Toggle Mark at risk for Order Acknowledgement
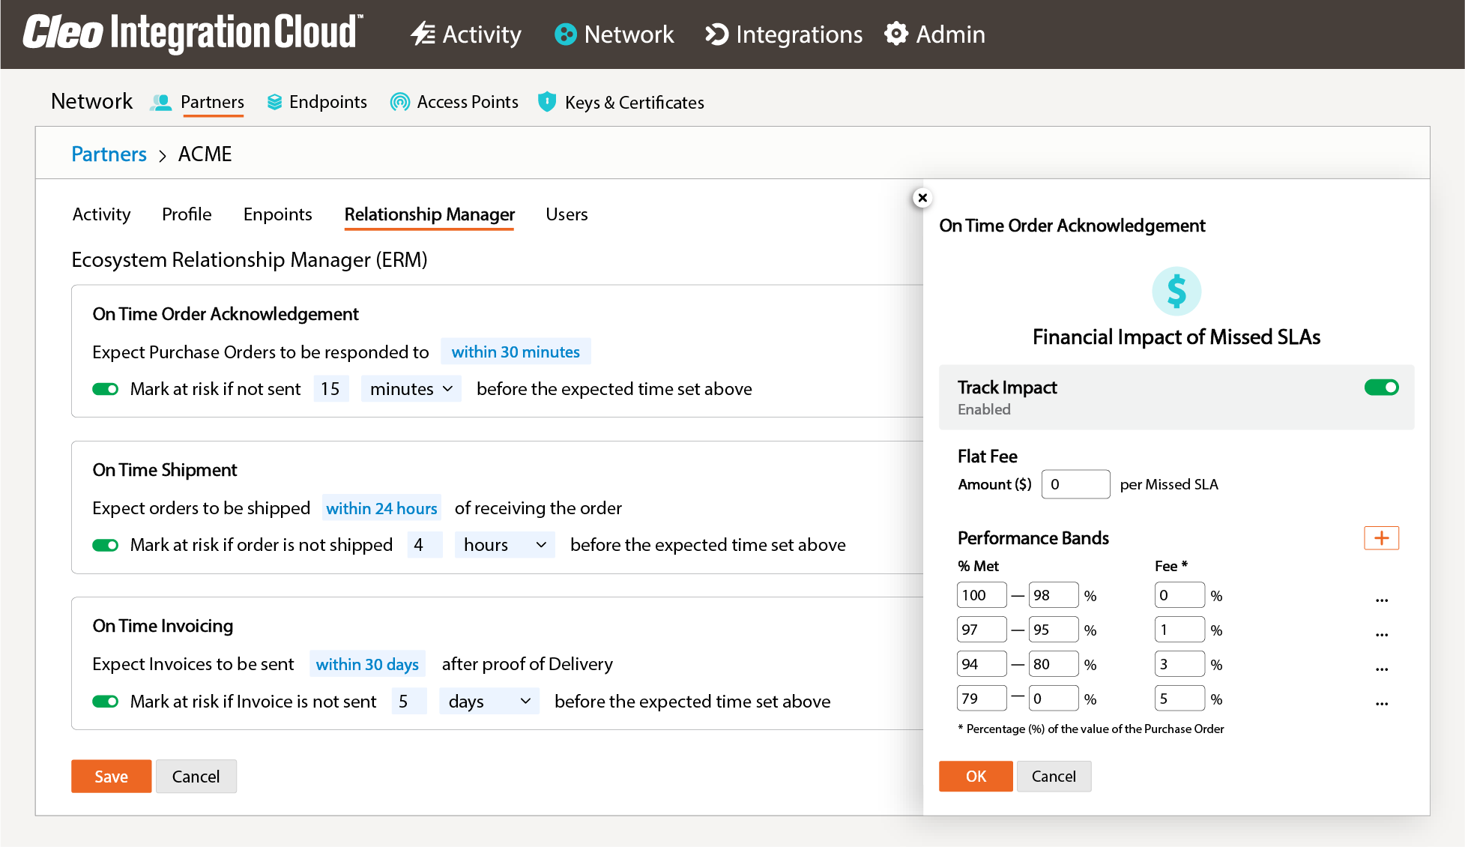Screen dimensions: 1465x847 point(106,389)
